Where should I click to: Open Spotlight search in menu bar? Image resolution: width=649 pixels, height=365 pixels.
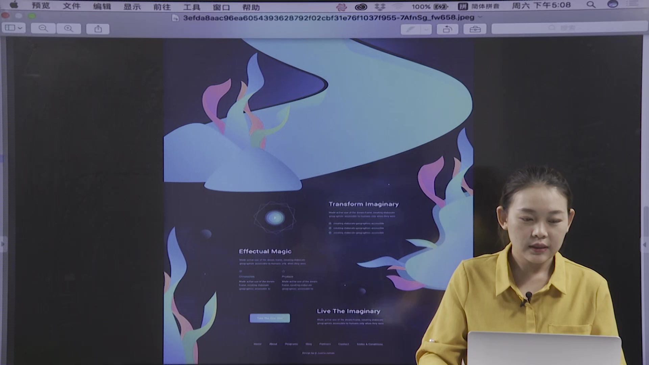pyautogui.click(x=591, y=5)
